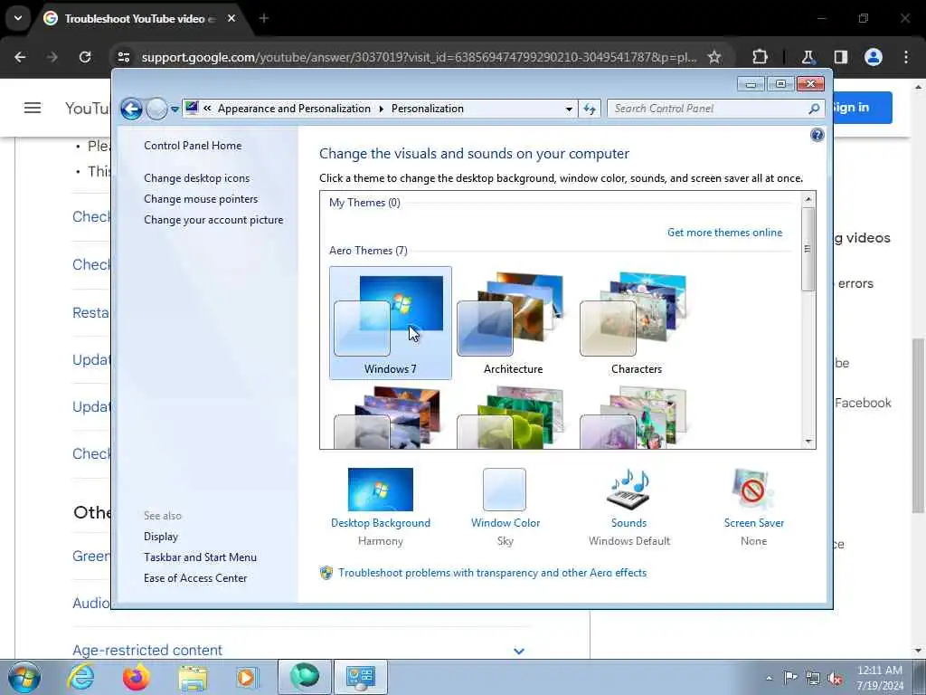The height and width of the screenshot is (695, 926).
Task: Open Change desktop icons
Action: (196, 178)
